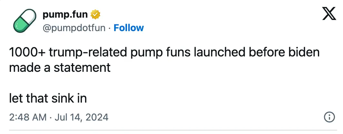Click the Twitter info icon
The height and width of the screenshot is (134, 343).
coord(329,117)
